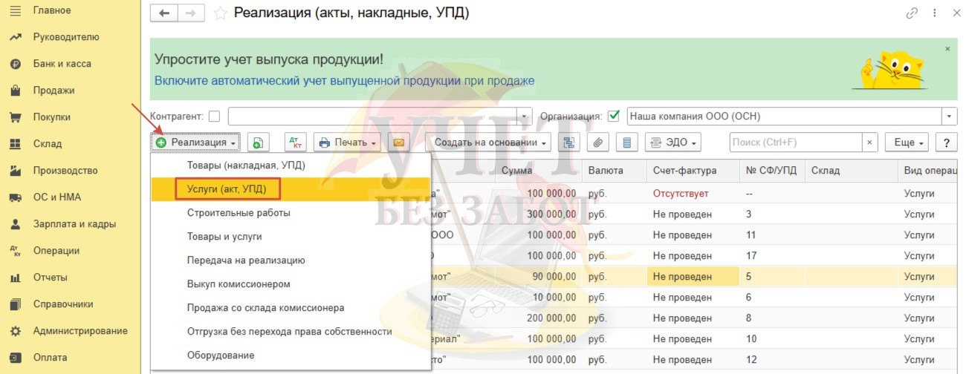Click the paperclip attached files icon
Image resolution: width=972 pixels, height=374 pixels.
pos(599,142)
